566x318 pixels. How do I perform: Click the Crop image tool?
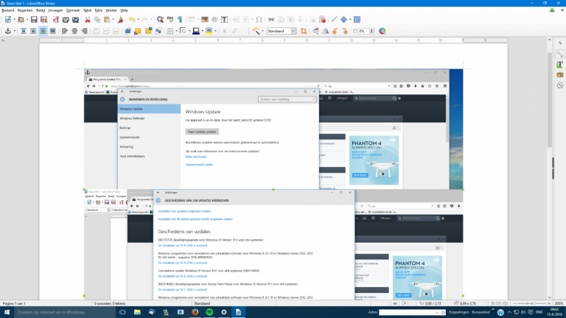click(x=302, y=32)
